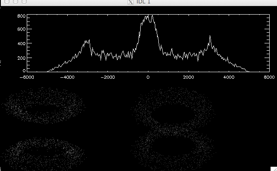
Task: Click the resize grip in the window corner
Action: pyautogui.click(x=274, y=168)
